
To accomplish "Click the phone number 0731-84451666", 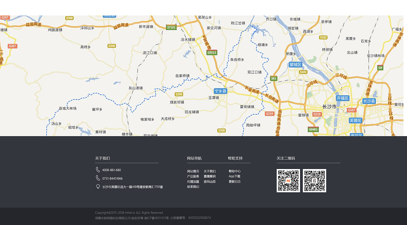I will [x=112, y=179].
